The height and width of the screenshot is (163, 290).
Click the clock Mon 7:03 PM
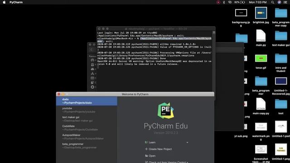[x=258, y=2]
